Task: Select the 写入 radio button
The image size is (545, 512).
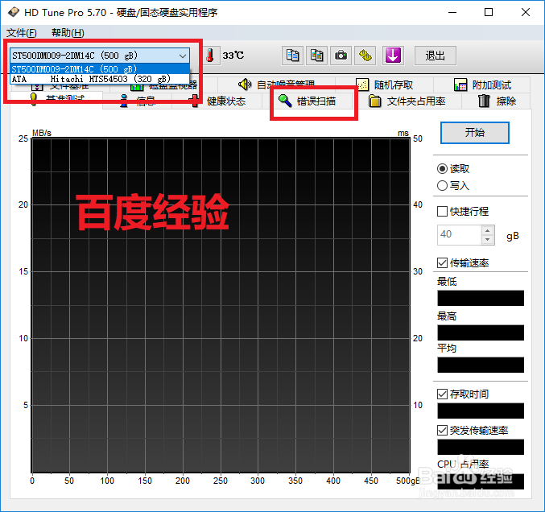Action: point(442,186)
